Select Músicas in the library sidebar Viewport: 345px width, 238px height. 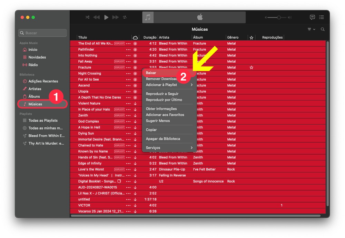[42, 104]
